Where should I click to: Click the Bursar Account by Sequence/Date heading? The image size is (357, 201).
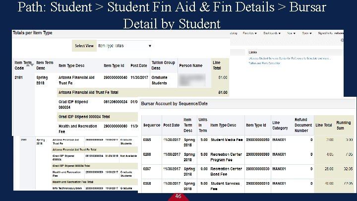point(175,104)
